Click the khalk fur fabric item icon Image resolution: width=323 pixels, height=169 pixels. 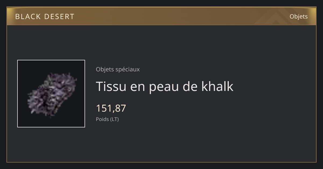pos(52,94)
